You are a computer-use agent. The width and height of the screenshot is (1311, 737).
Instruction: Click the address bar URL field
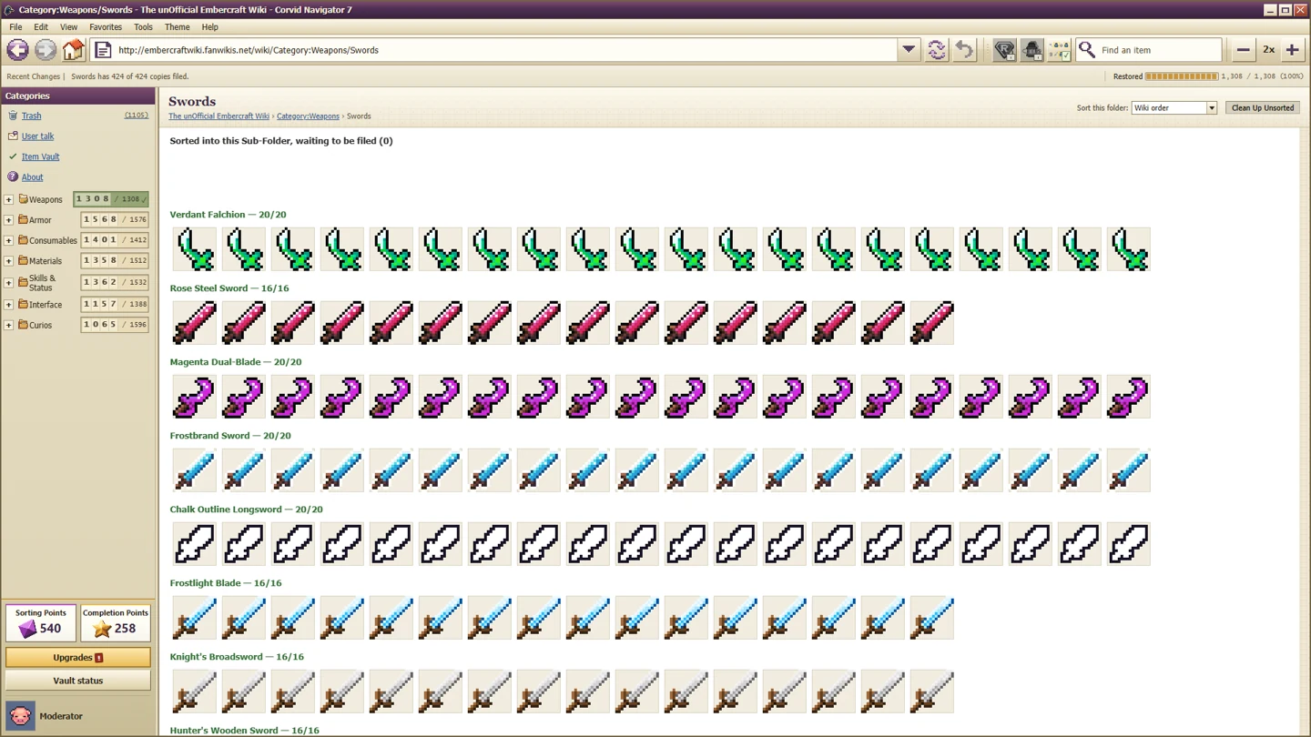505,50
